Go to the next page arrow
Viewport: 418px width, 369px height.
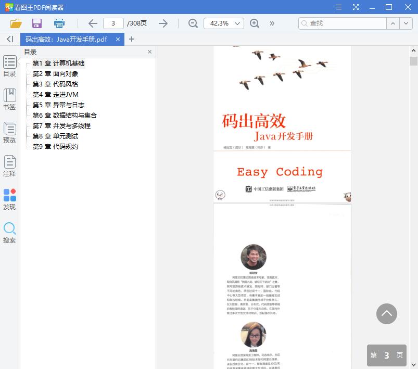coord(163,23)
